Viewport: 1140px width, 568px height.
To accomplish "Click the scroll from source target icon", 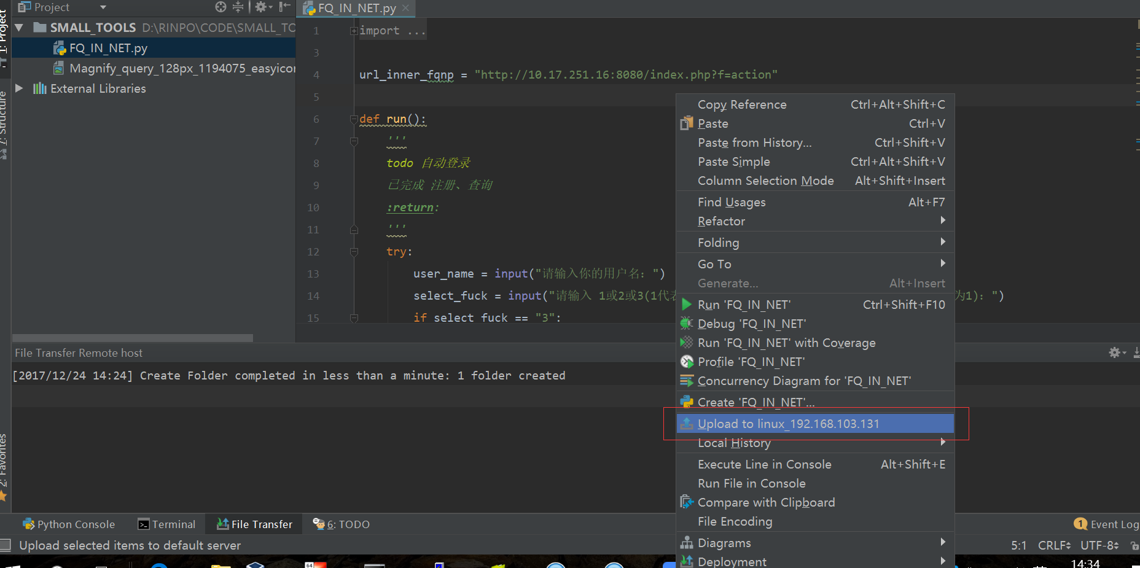I will (x=221, y=7).
